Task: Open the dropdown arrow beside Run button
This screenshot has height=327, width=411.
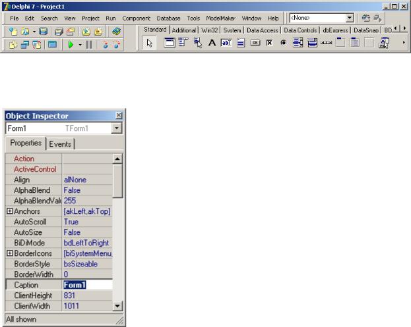Action: 80,45
